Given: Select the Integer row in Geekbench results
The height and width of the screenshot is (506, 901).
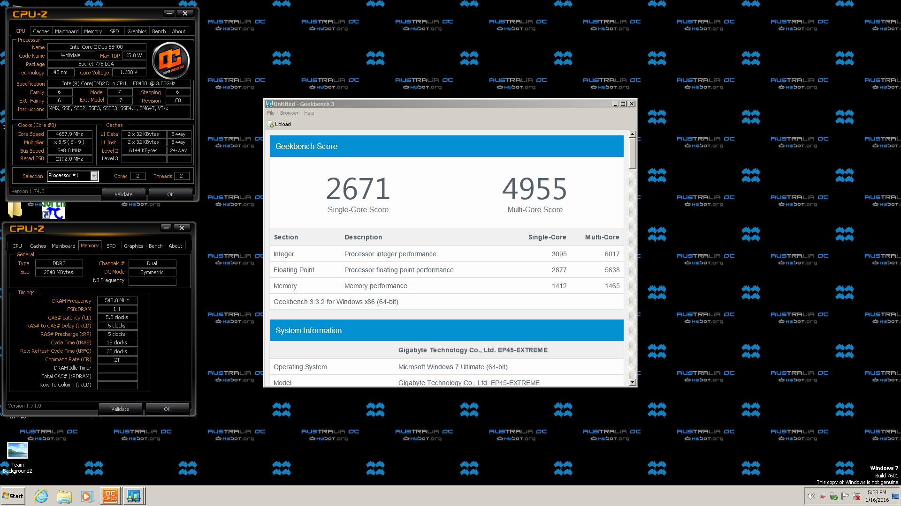Looking at the screenshot, I should click(x=447, y=254).
